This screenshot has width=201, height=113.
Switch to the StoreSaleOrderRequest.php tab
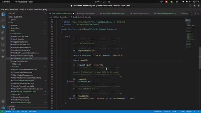click(114, 13)
